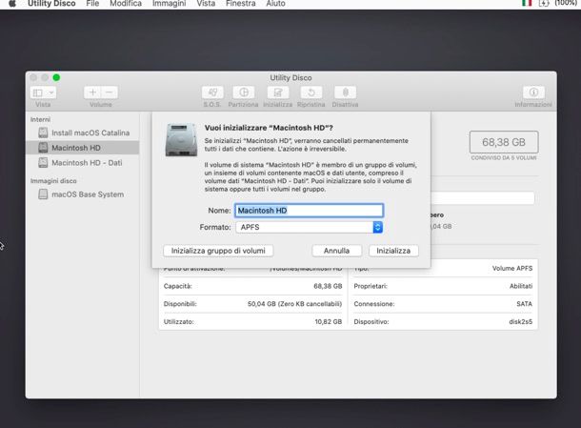Click the remove volume minus button
Viewport: 581px width, 428px height.
pos(110,92)
